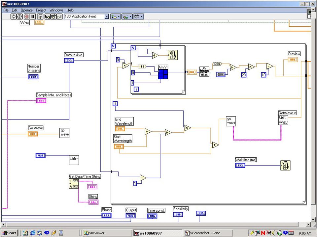Open the File menu
Image resolution: width=317 pixels, height=237 pixels.
click(6, 10)
